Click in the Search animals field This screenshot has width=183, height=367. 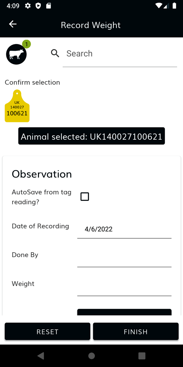pos(119,54)
